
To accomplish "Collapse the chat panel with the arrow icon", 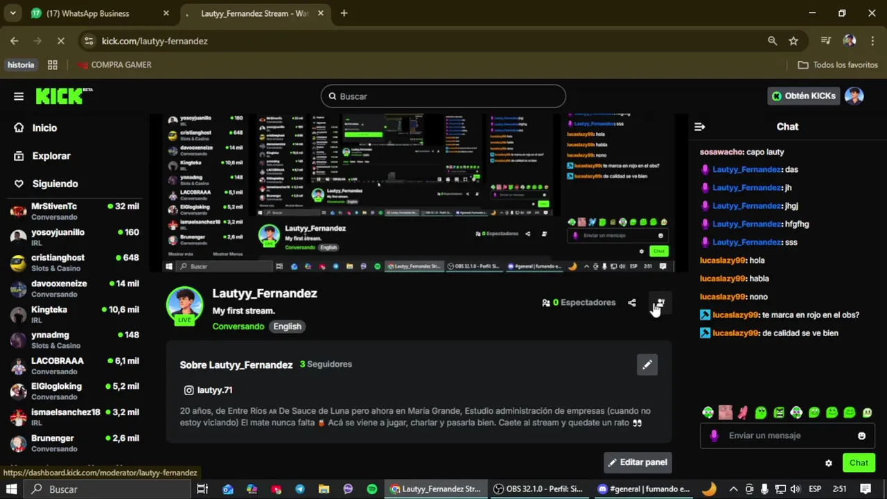I will tap(700, 127).
